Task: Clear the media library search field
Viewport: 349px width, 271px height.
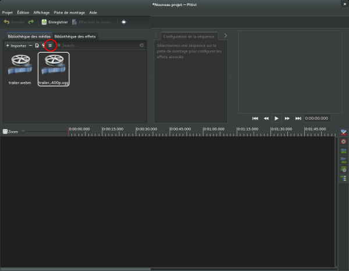Action: [x=141, y=45]
